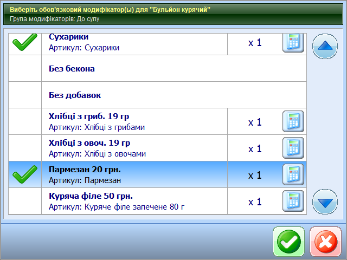The image size is (347, 260).
Task: Select Хлібці з овоч. 19 гр item
Action: [89, 143]
